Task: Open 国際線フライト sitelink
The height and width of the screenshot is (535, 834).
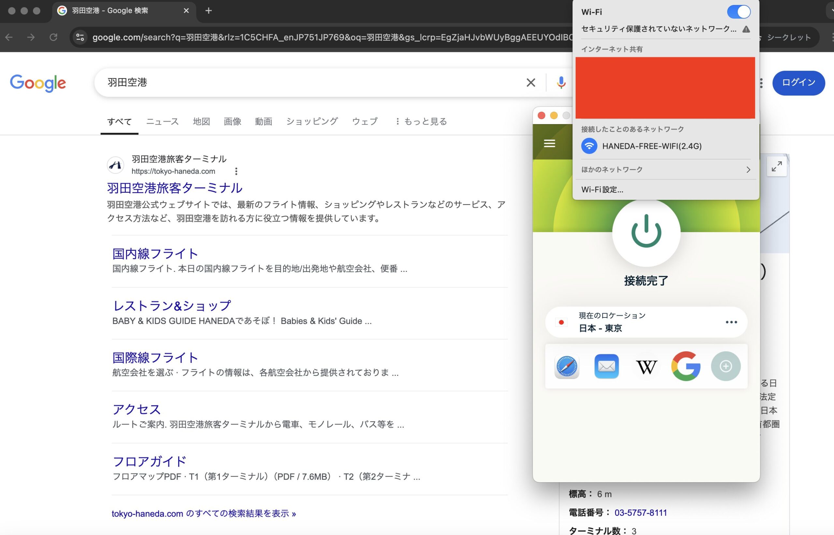Action: [x=155, y=358]
